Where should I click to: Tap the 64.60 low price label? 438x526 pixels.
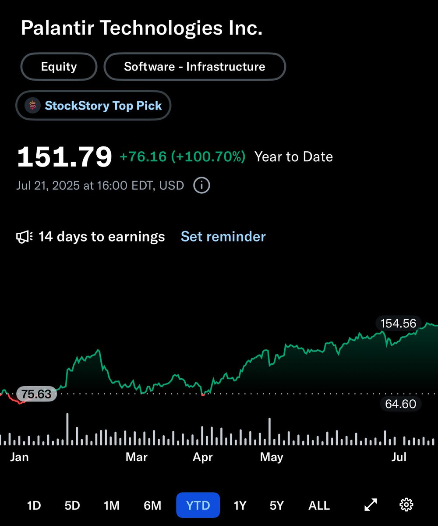pos(401,404)
